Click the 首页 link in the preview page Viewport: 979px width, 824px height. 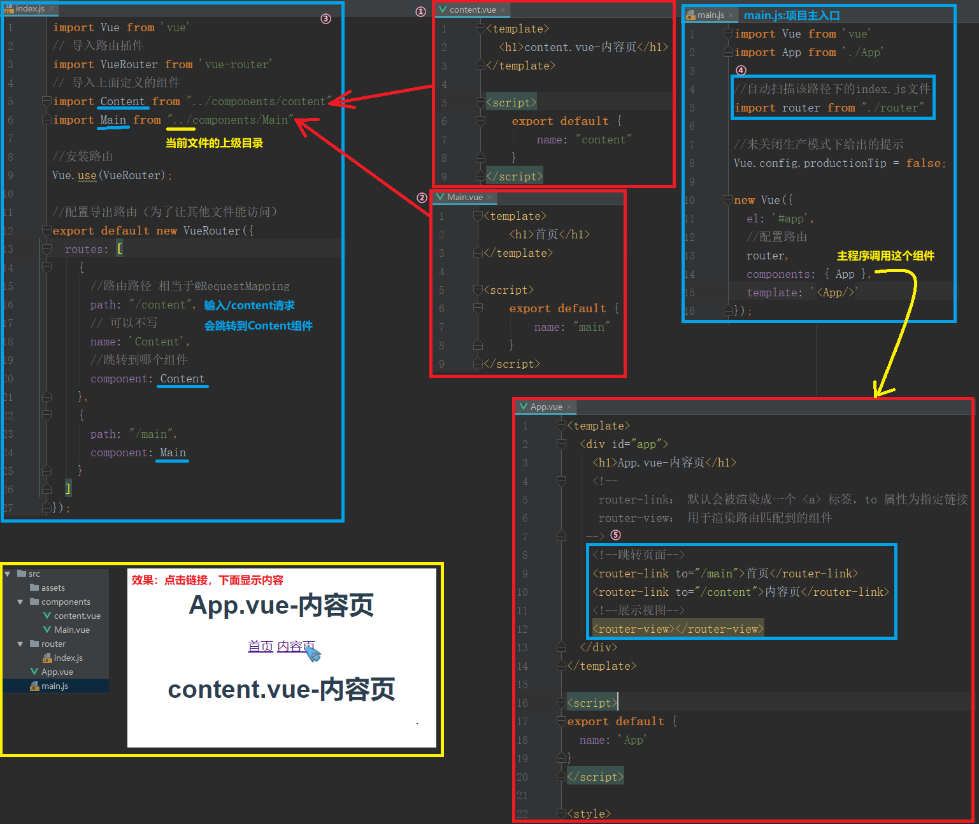261,646
